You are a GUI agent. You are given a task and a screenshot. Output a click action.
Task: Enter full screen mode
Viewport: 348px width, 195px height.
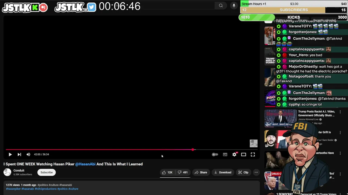tap(253, 154)
